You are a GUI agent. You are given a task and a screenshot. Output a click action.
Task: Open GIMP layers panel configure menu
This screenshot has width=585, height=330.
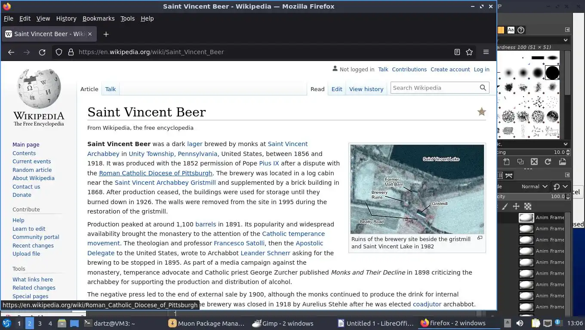567,175
